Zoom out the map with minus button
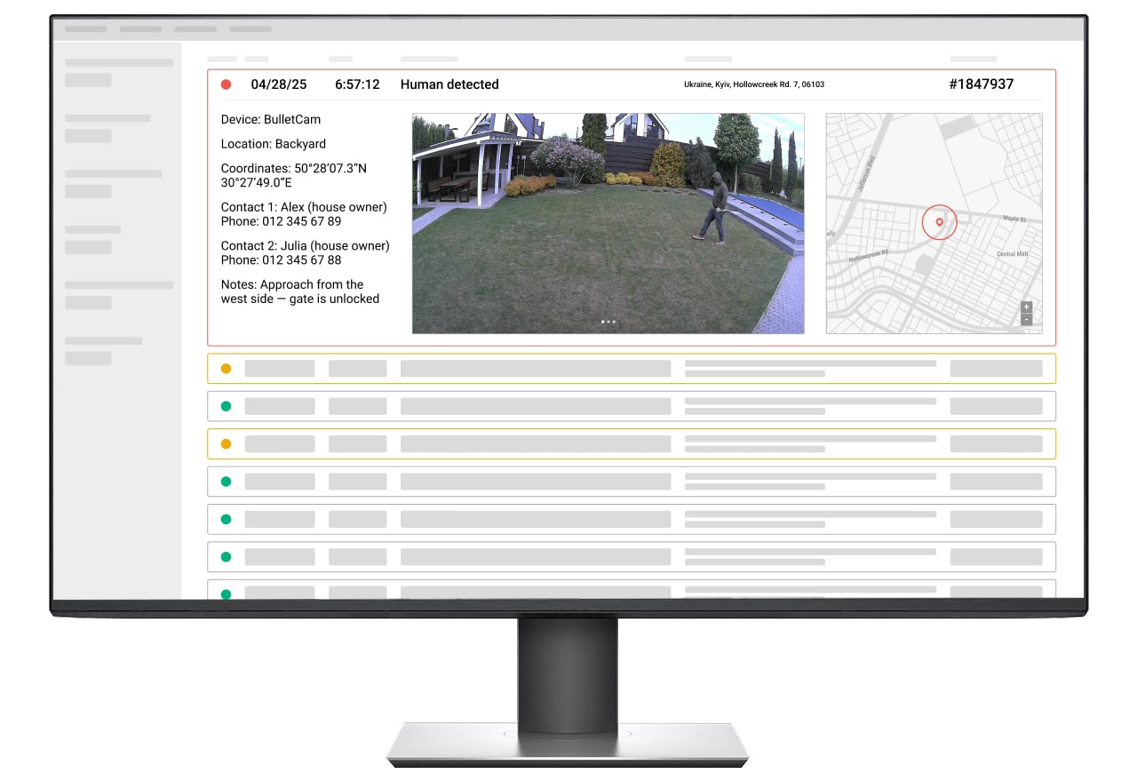 point(1027,319)
